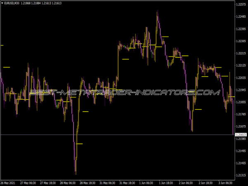Click the current price label 1.21613
Screen dimensions: 248x186
(241, 135)
